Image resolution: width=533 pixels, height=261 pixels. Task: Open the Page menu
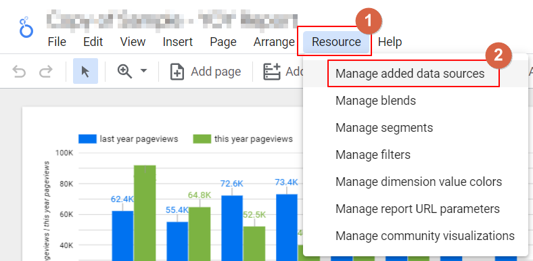coord(223,42)
